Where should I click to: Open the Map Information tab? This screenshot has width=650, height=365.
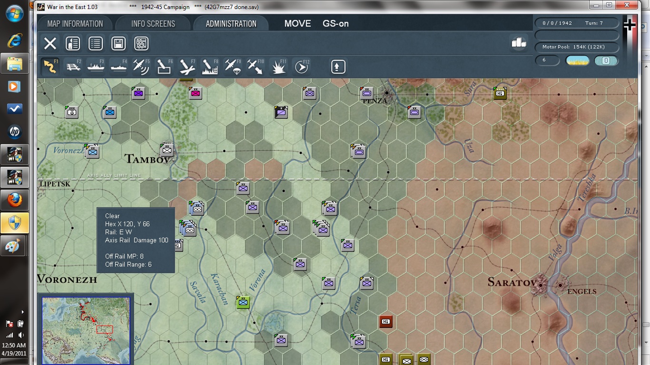pos(75,24)
